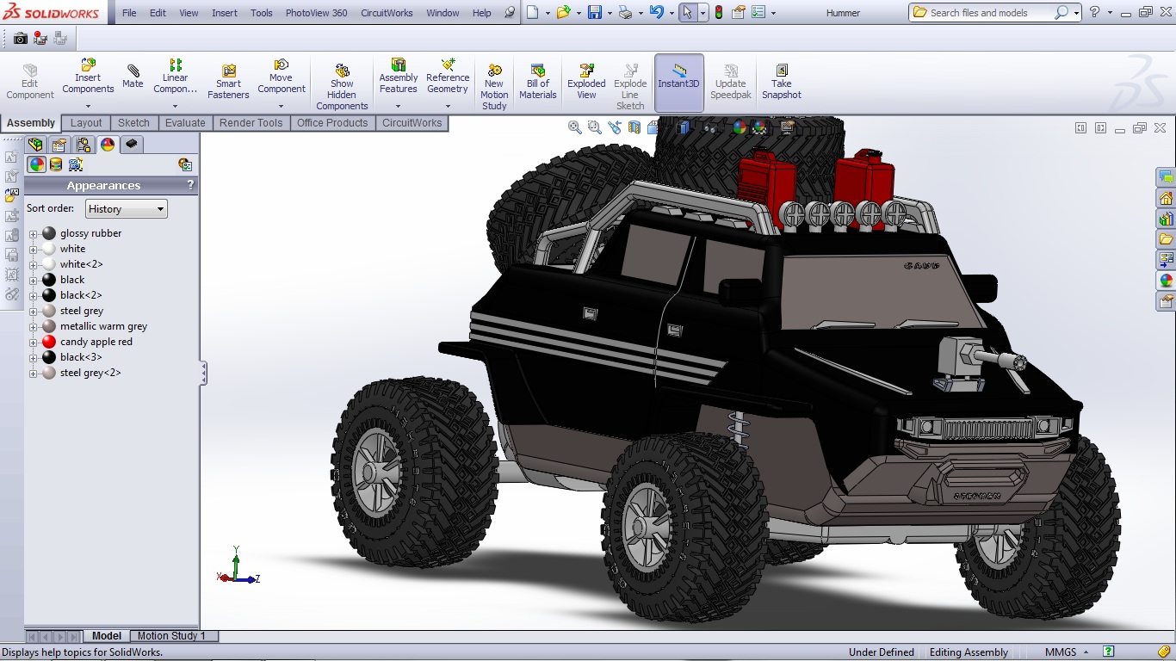This screenshot has width=1176, height=661.
Task: Click the Insert Components tool
Action: pos(88,77)
